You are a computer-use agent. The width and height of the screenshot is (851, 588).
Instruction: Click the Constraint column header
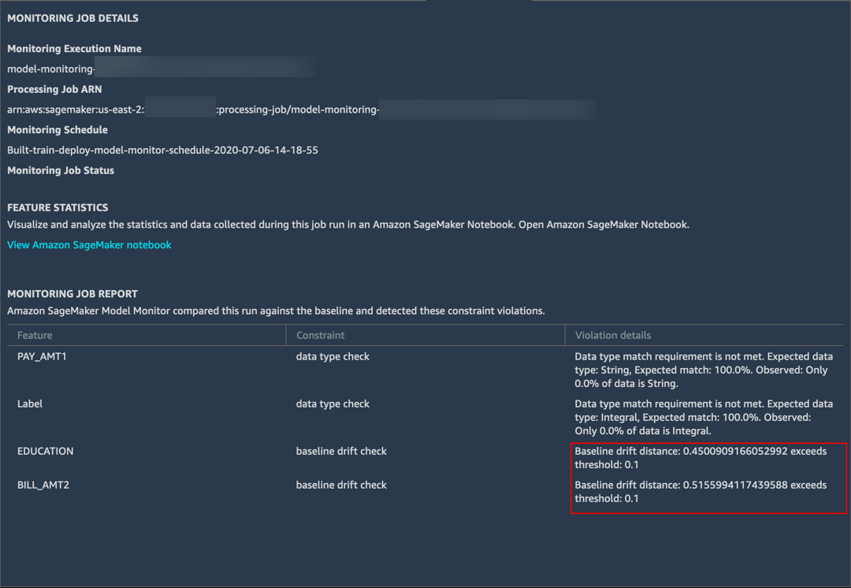(x=321, y=336)
